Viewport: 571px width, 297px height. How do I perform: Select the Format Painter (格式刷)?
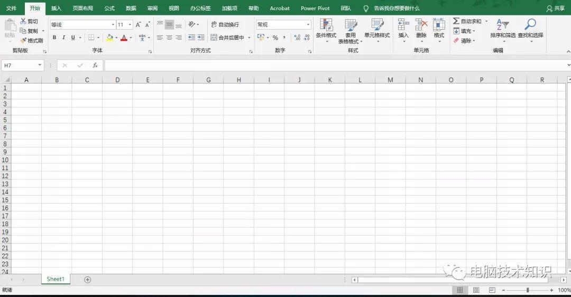click(32, 40)
